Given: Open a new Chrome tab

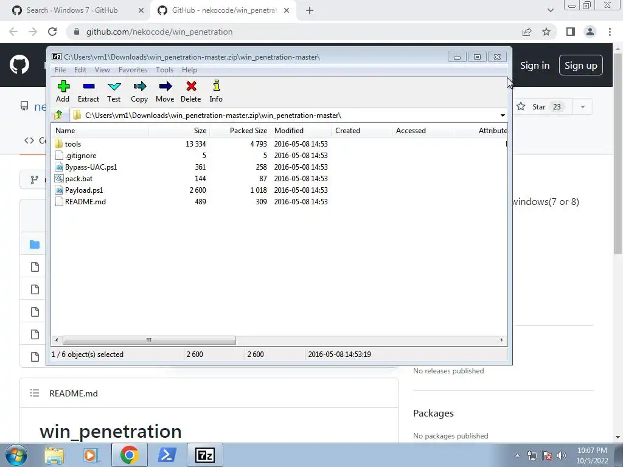Looking at the screenshot, I should [x=310, y=10].
